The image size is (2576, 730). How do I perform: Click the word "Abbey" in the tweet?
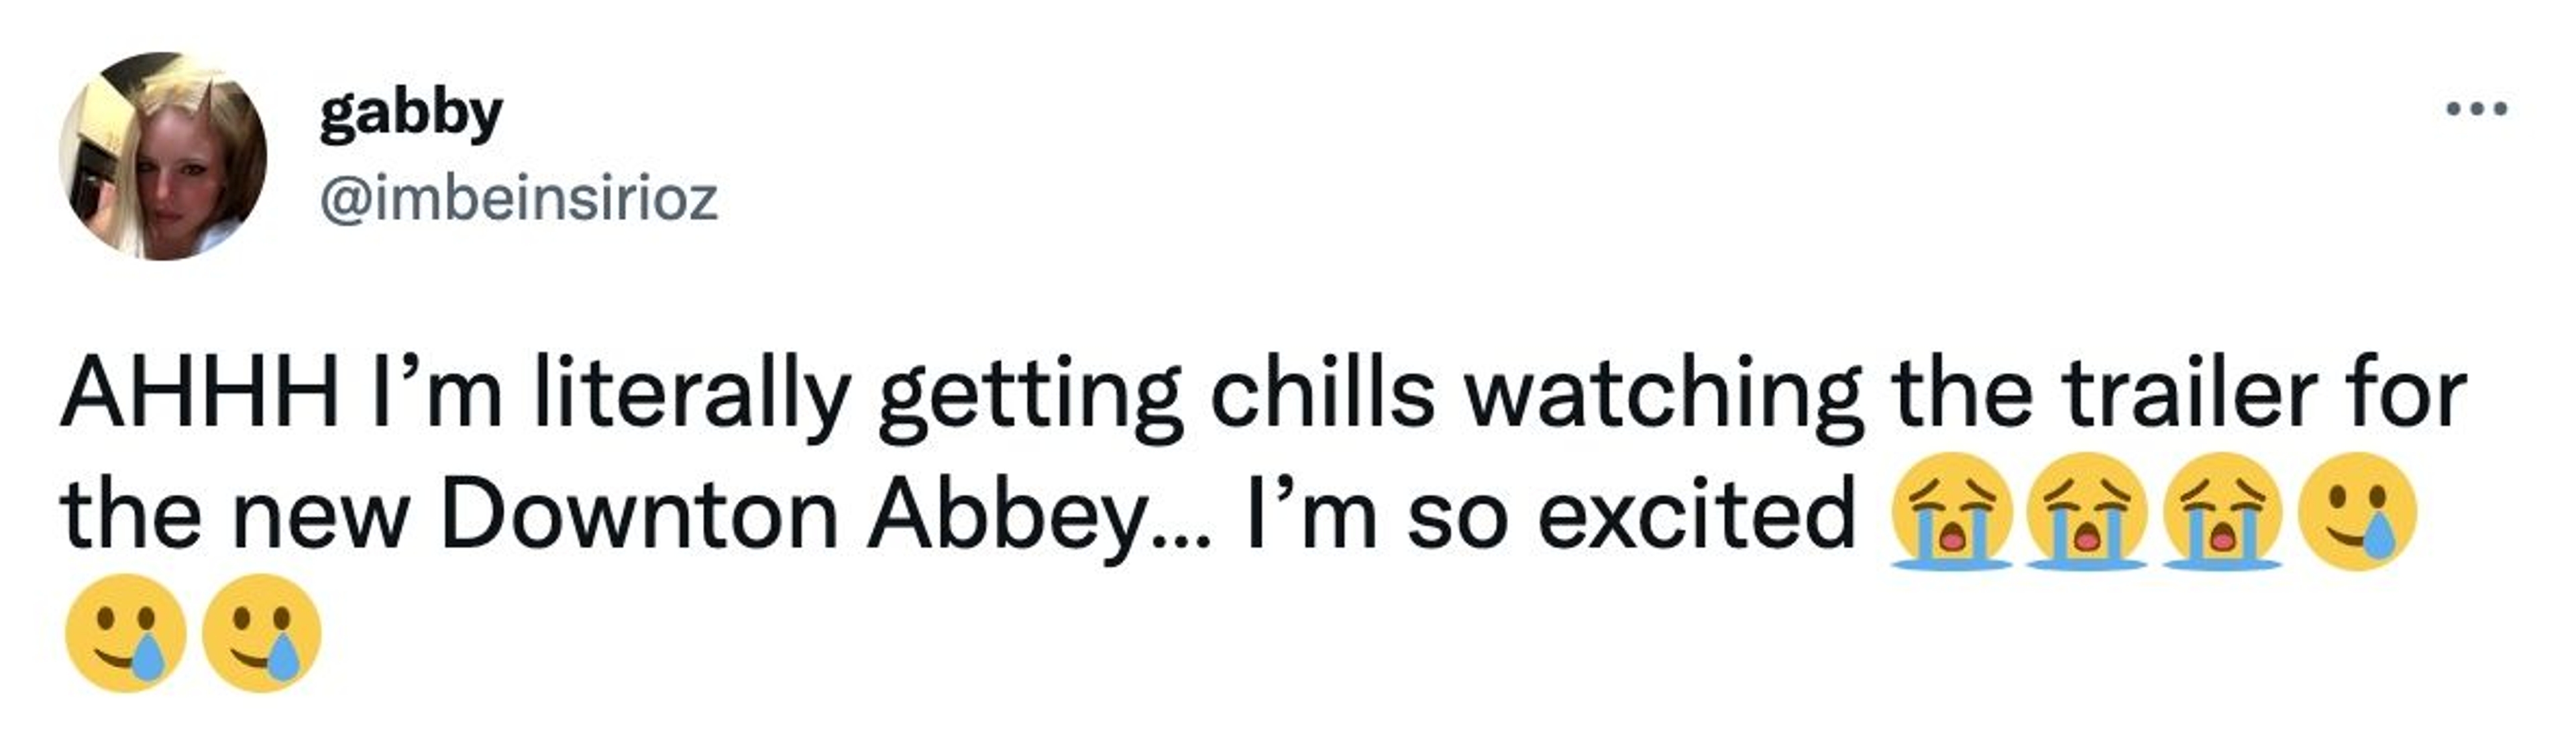(1003, 516)
